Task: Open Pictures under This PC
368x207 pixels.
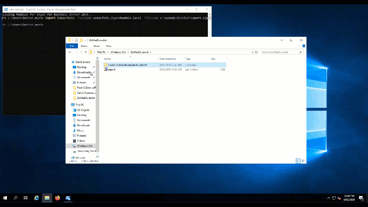Action: [x=82, y=136]
